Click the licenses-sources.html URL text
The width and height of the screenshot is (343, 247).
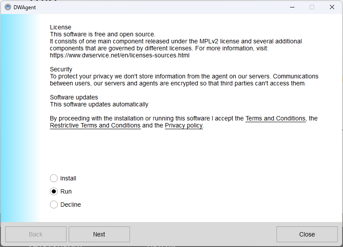click(120, 55)
